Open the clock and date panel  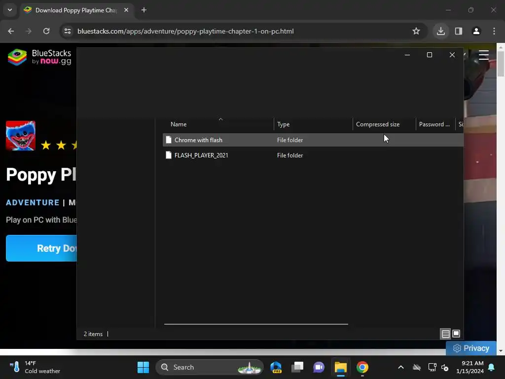(x=470, y=367)
